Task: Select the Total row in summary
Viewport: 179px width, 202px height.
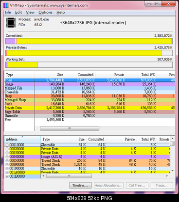Action: pyautogui.click(x=89, y=80)
